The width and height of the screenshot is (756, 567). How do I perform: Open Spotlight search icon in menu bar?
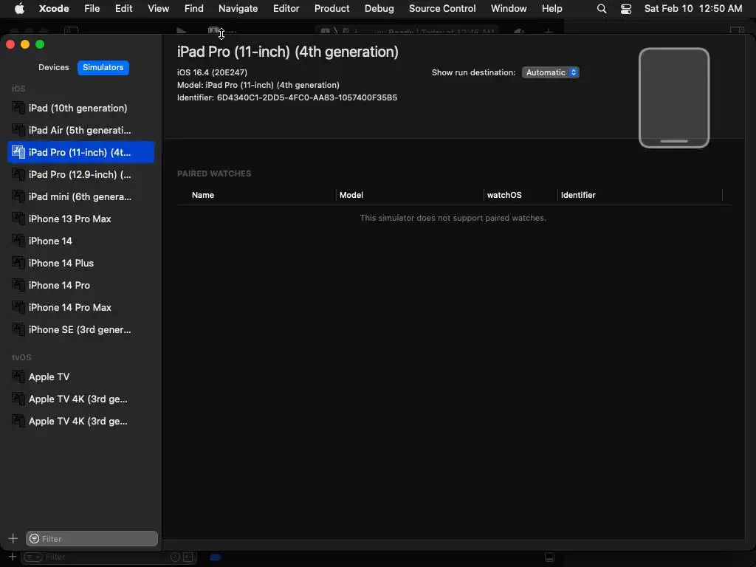[x=601, y=8]
